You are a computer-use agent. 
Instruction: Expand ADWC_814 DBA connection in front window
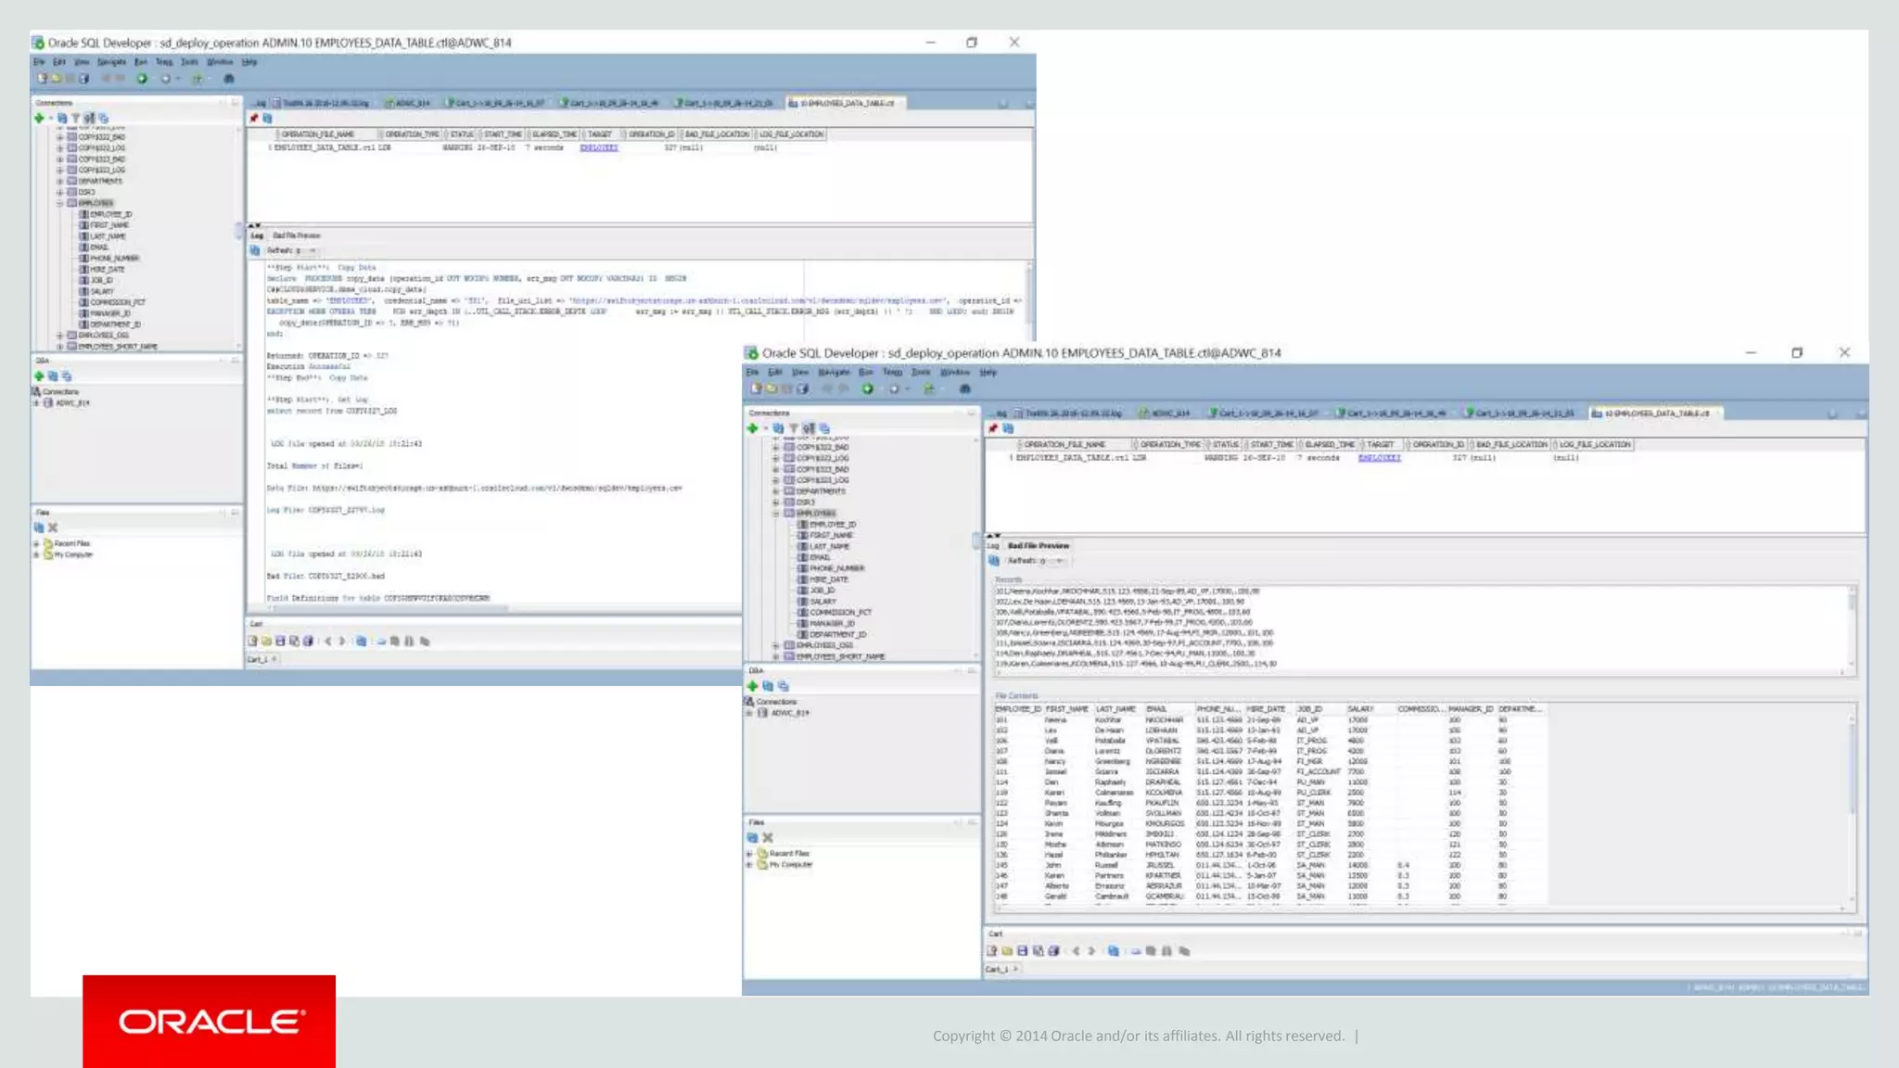[749, 713]
